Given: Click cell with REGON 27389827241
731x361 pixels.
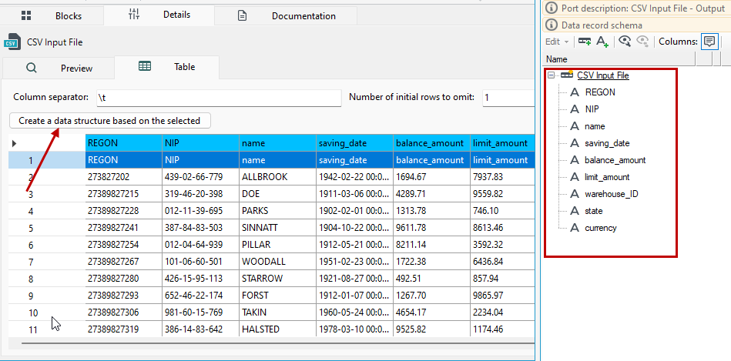Looking at the screenshot, I should pos(123,228).
